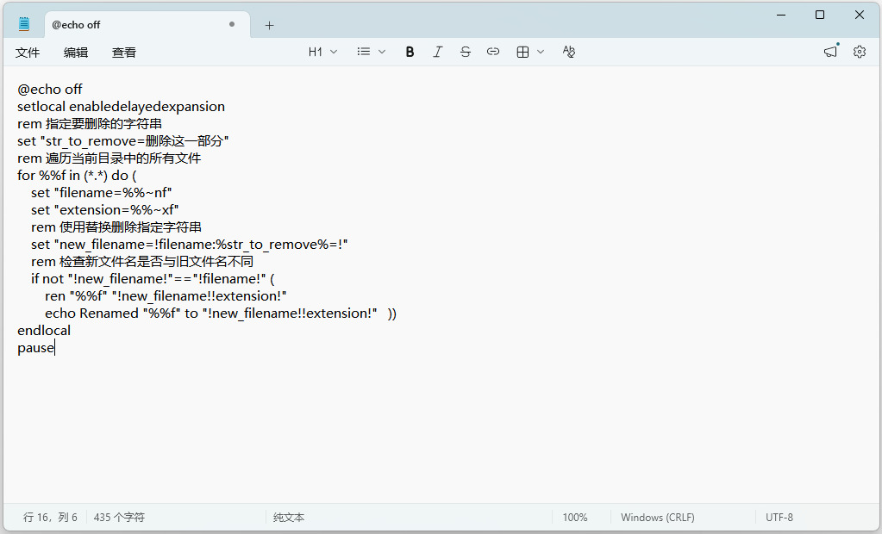This screenshot has width=882, height=534.
Task: Click the 纯文本 status entry
Action: pyautogui.click(x=289, y=517)
